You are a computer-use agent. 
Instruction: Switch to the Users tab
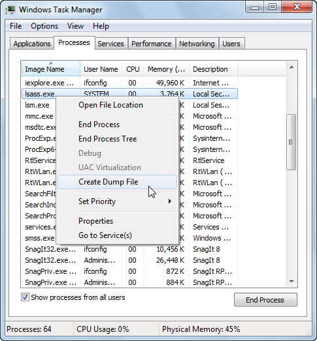[x=231, y=44]
